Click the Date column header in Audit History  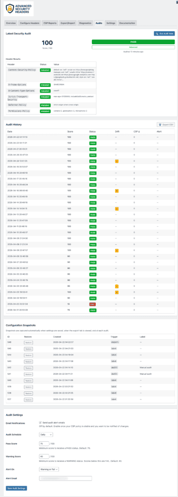(10, 131)
